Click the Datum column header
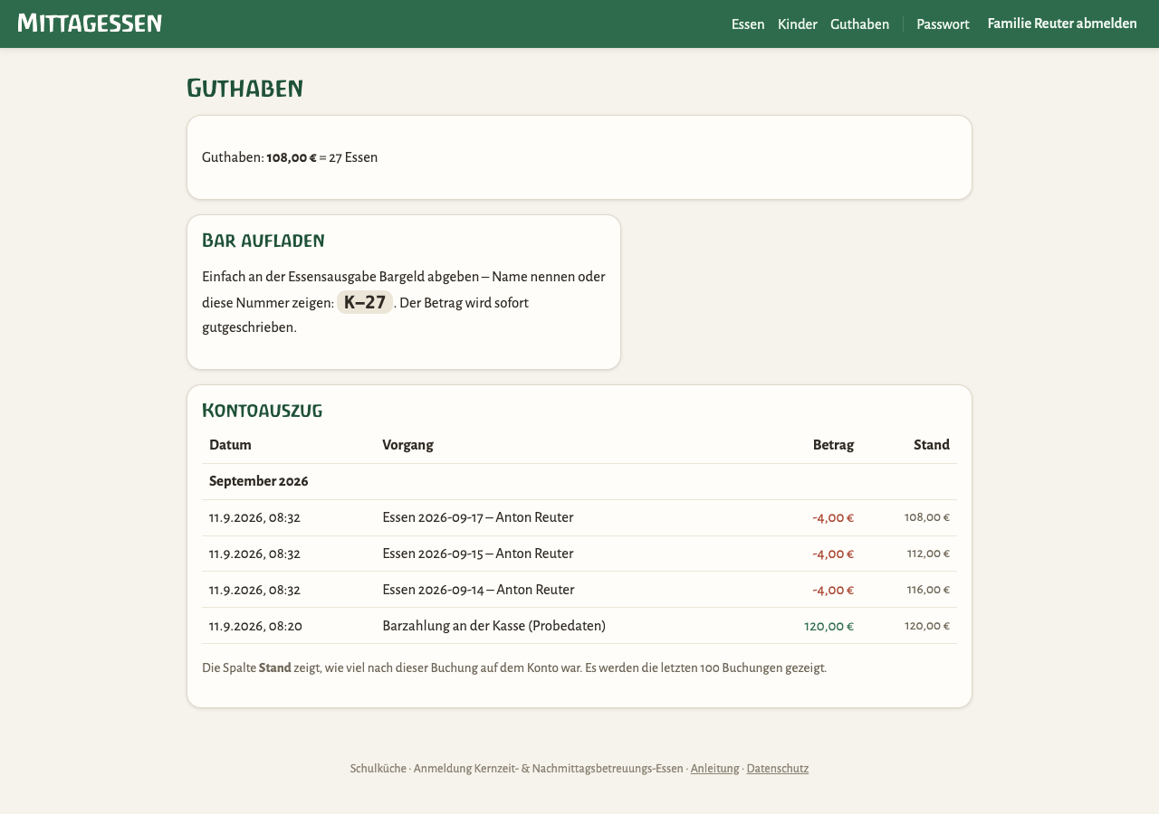 (x=230, y=445)
